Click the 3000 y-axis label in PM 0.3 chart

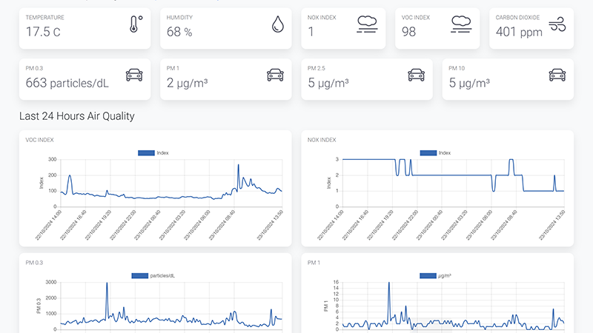(51, 282)
